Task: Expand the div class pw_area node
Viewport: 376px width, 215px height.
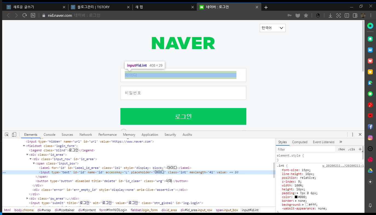Action: [x=27, y=199]
